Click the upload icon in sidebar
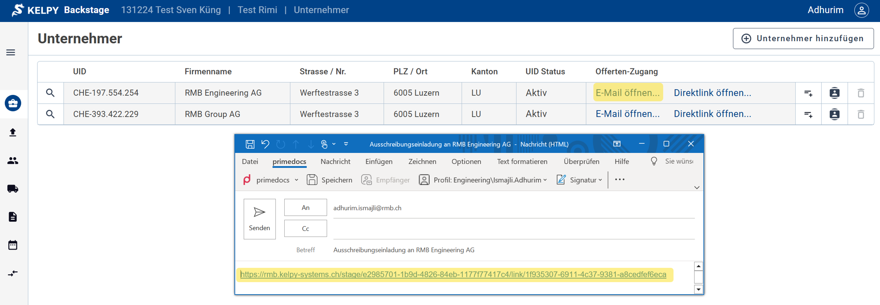Viewport: 880px width, 305px height. (13, 132)
